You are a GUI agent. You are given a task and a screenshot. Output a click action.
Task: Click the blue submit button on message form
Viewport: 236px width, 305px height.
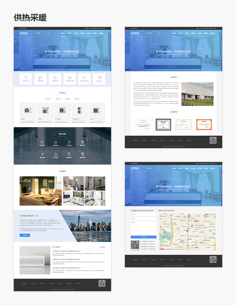pos(144,237)
